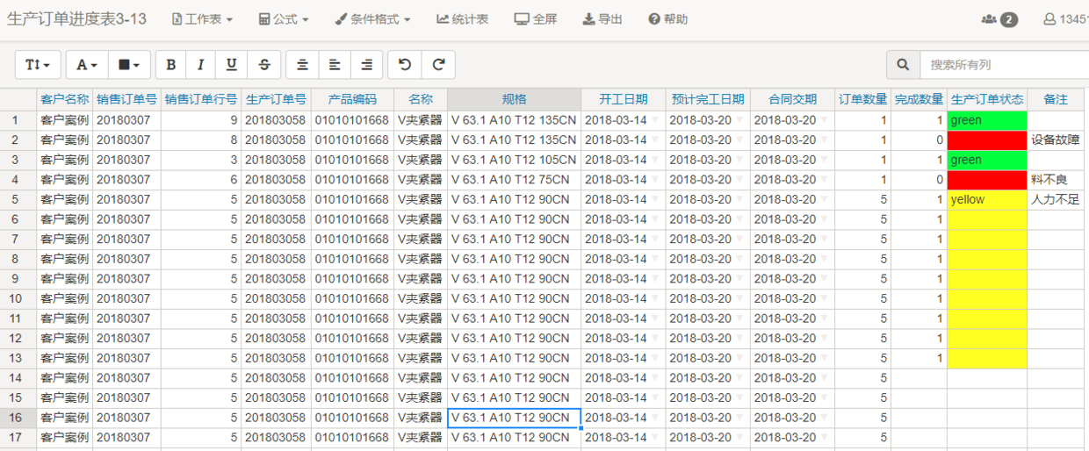This screenshot has height=451, width=1089.
Task: Center align the cell text
Action: [302, 65]
